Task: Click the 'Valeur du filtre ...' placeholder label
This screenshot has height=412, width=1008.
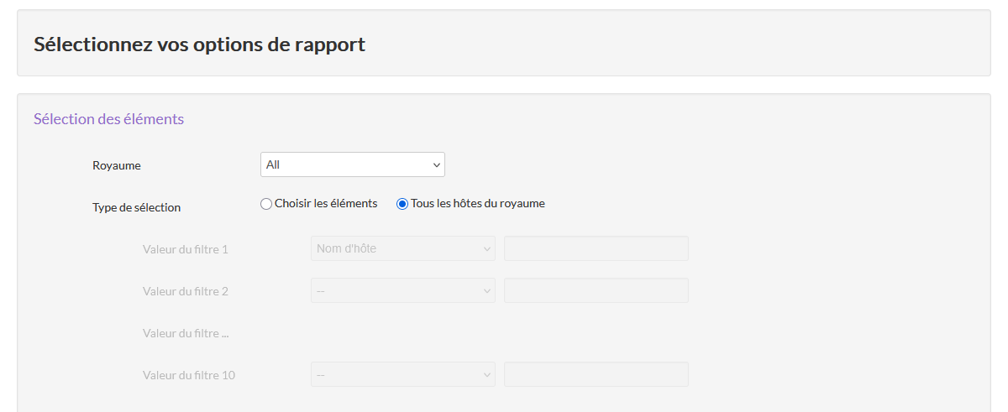Action: pos(185,333)
